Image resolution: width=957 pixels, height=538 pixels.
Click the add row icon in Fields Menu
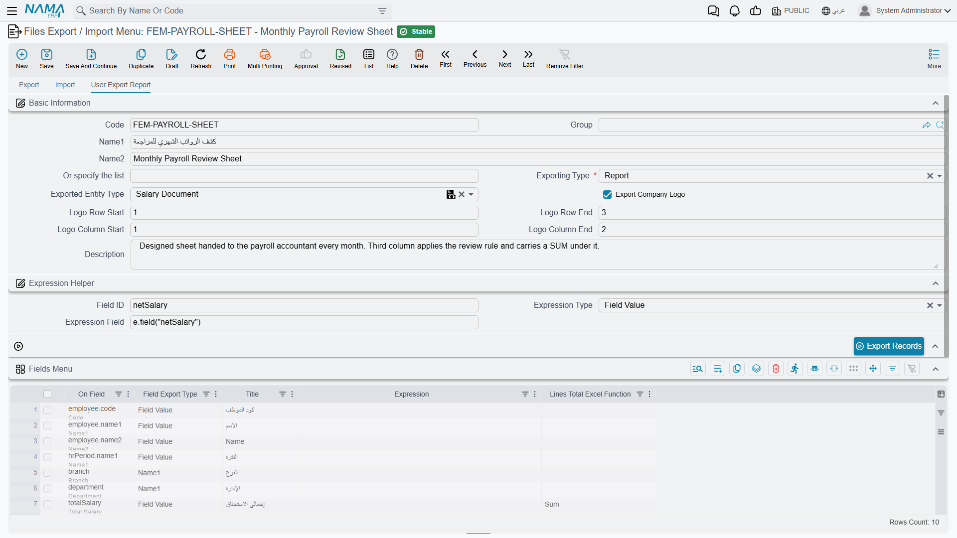coord(718,369)
